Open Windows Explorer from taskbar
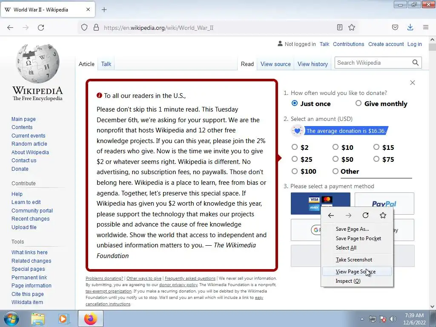Screen dimensions: 436x327 pyautogui.click(x=38, y=318)
